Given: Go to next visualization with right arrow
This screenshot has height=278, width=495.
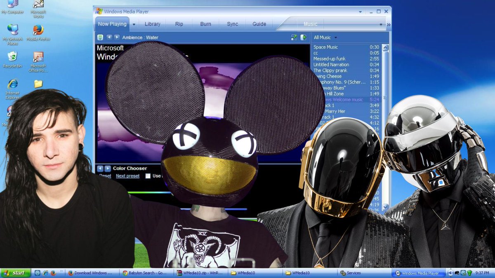Looking at the screenshot, I should 117,37.
